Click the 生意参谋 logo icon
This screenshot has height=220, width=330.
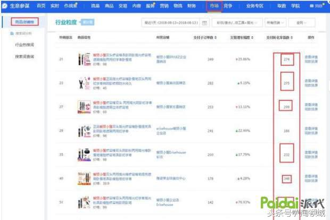tap(4, 6)
